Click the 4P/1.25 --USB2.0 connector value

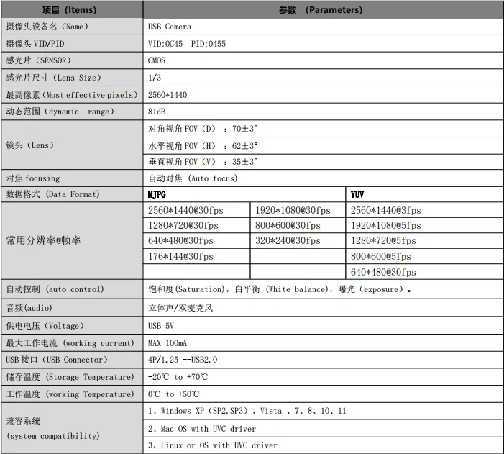(183, 360)
